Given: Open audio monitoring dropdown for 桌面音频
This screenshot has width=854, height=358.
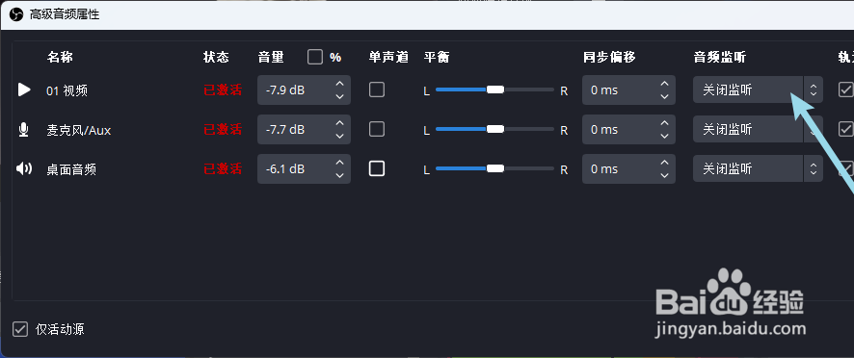Looking at the screenshot, I should click(x=758, y=168).
